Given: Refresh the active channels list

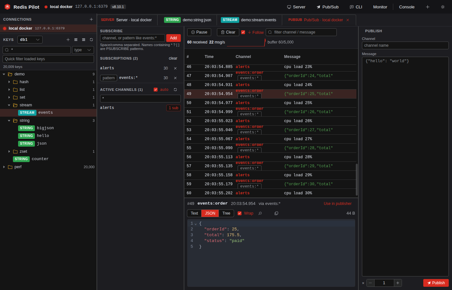Looking at the screenshot, I should pos(175,90).
